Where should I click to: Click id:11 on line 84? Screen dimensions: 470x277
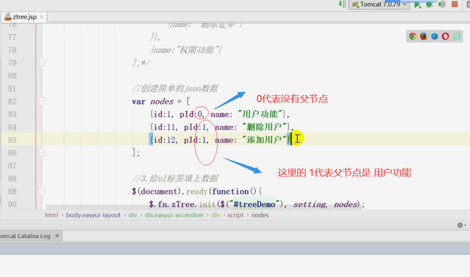click(164, 127)
